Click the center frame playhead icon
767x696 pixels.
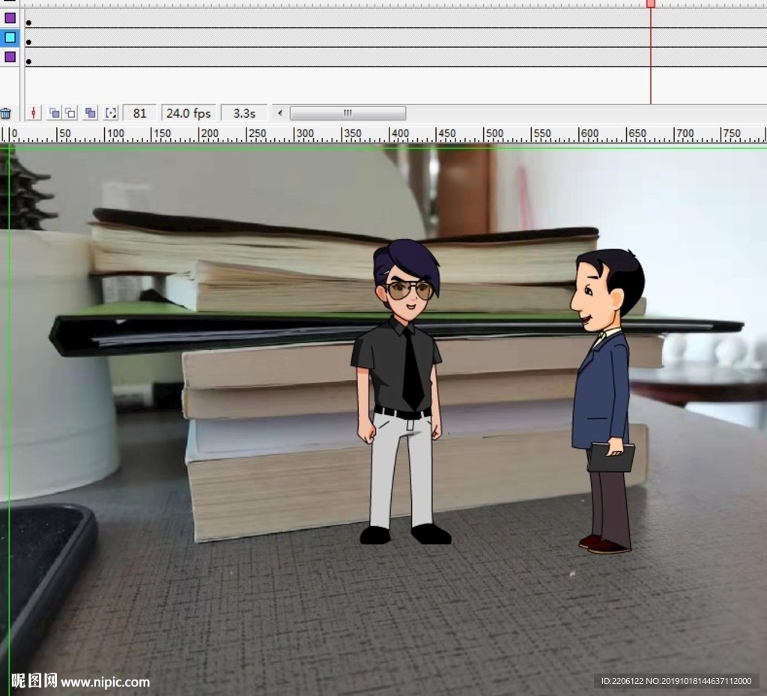[34, 113]
